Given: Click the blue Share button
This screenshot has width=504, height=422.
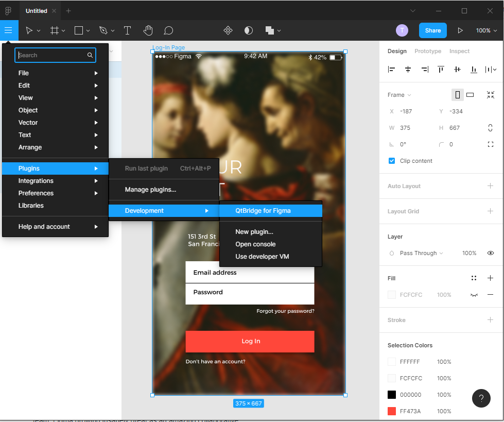Looking at the screenshot, I should click(x=432, y=30).
